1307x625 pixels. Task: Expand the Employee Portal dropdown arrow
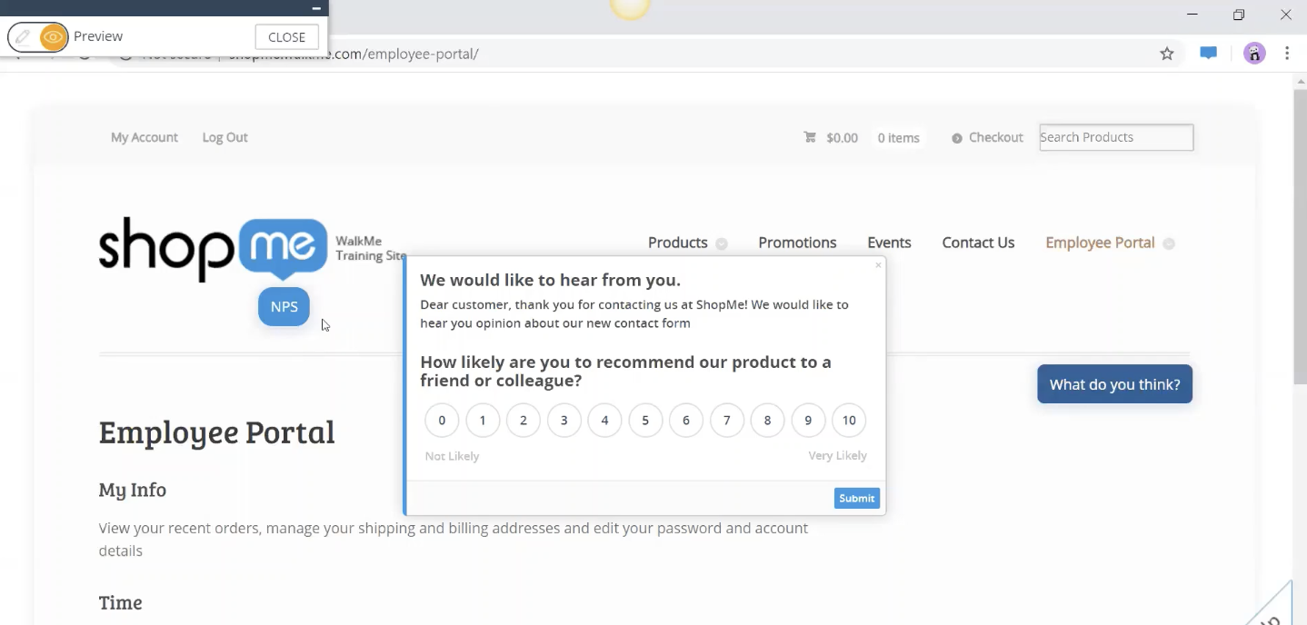tap(1169, 243)
